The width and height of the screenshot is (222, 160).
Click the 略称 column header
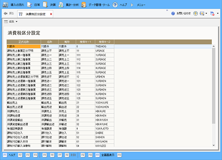67,42
